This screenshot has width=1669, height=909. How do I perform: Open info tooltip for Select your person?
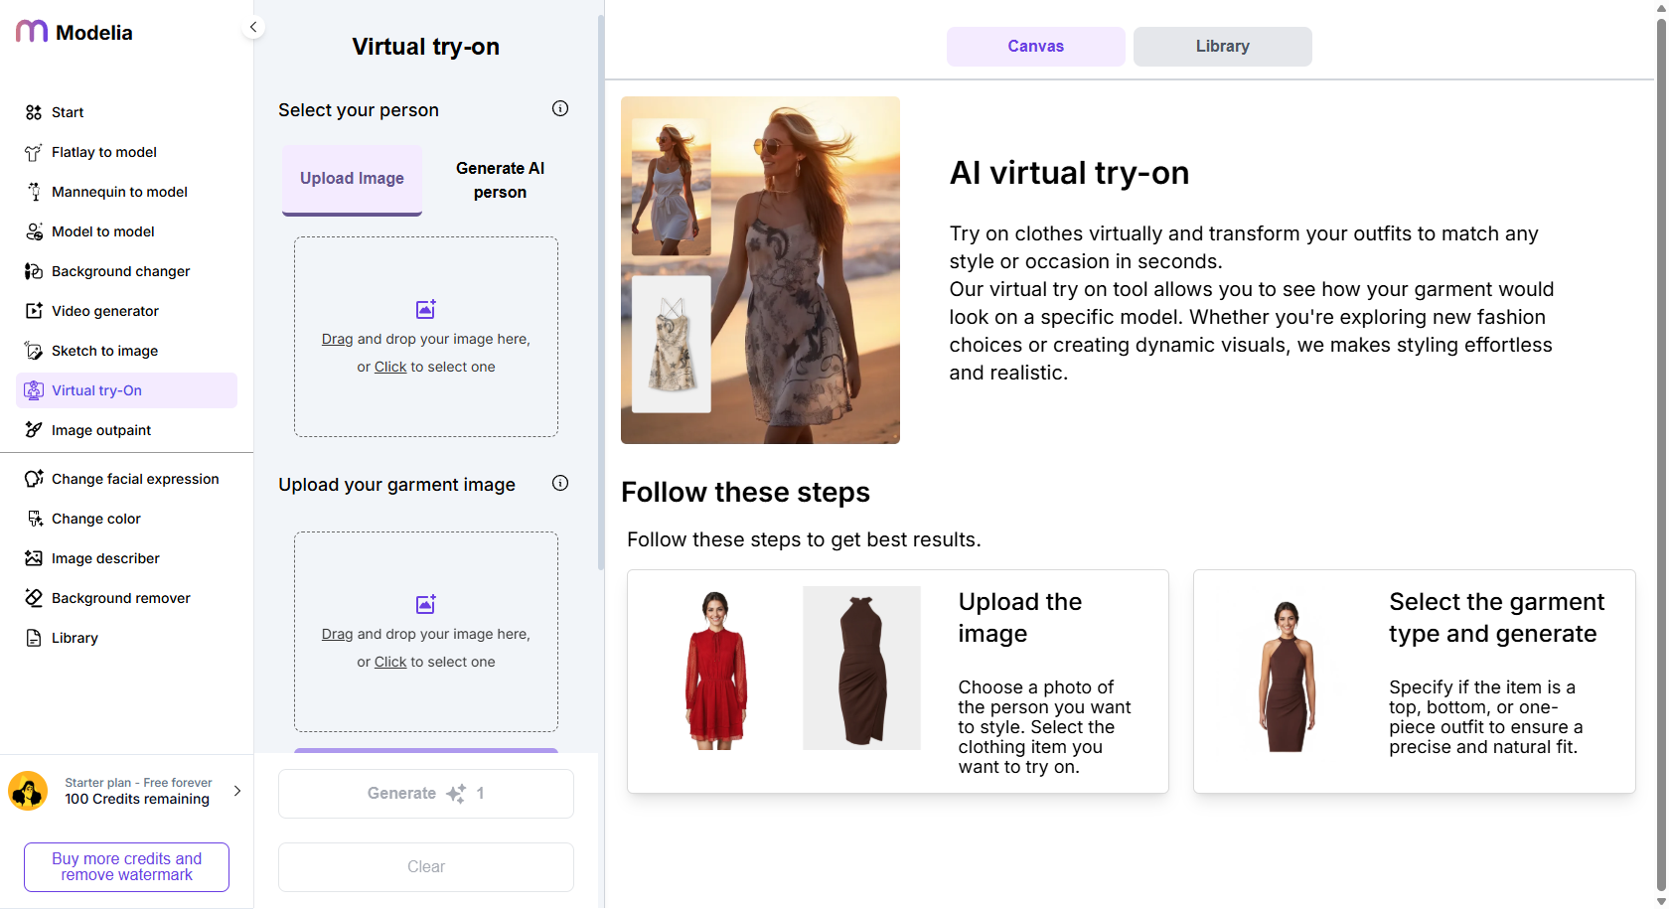point(560,109)
